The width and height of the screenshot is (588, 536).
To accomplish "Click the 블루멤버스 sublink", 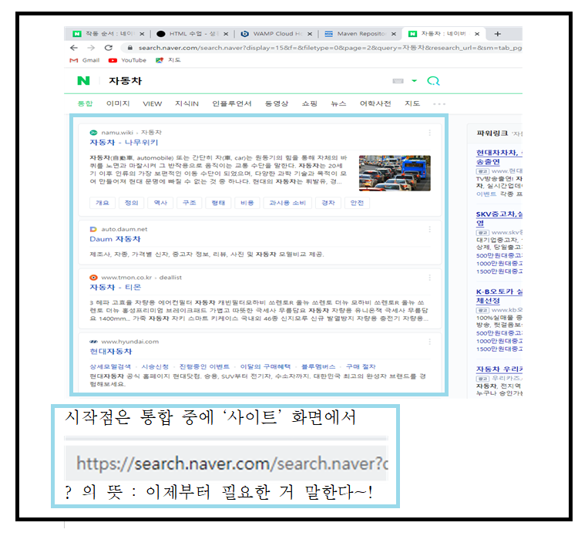I will [x=318, y=367].
